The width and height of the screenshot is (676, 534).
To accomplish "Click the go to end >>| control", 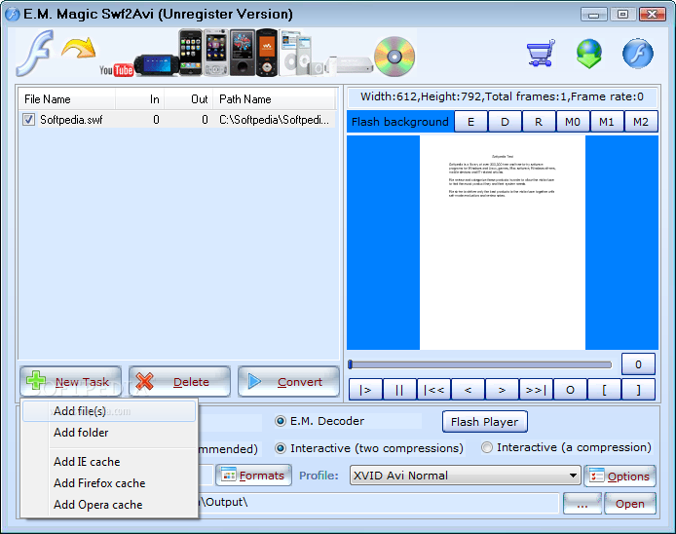I will (x=536, y=390).
